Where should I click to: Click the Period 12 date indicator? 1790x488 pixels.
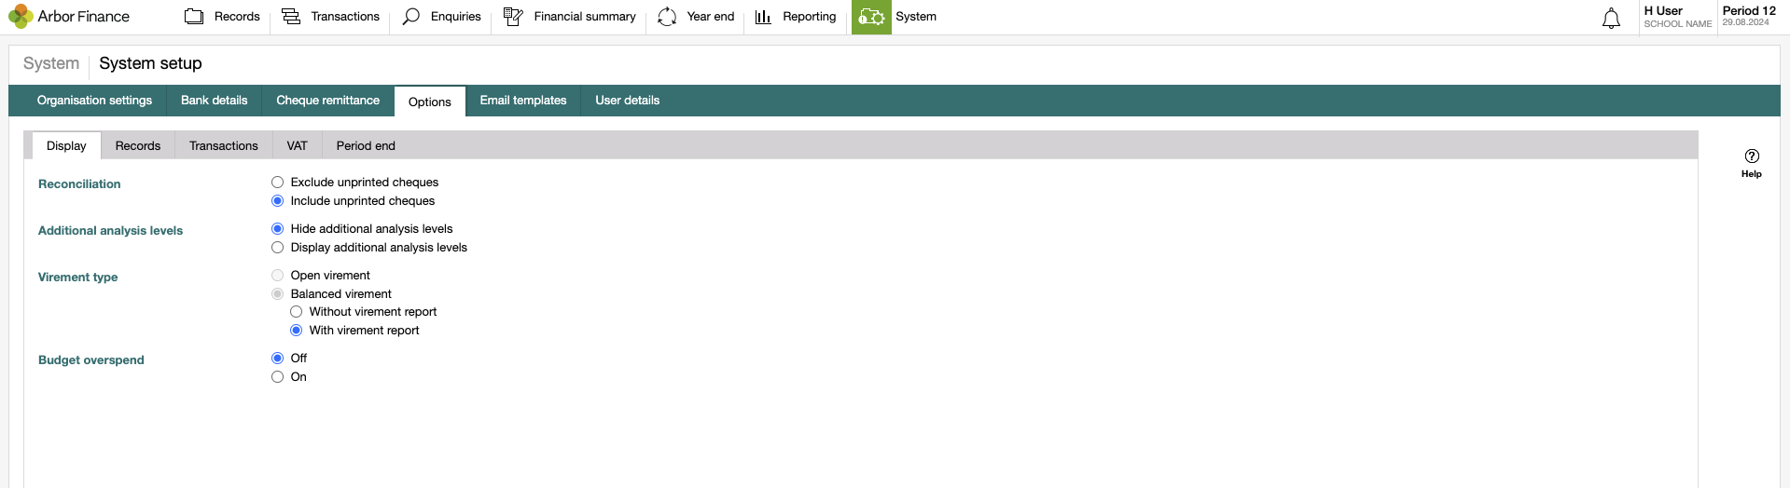(x=1749, y=16)
